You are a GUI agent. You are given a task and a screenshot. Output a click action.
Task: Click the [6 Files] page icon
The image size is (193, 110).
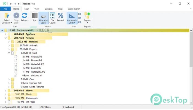[x=12, y=53]
